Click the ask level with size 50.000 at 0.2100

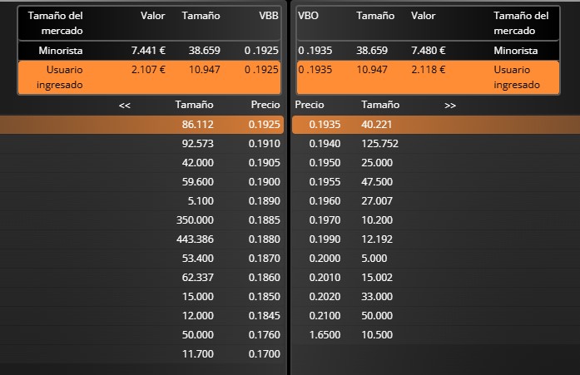coord(376,316)
